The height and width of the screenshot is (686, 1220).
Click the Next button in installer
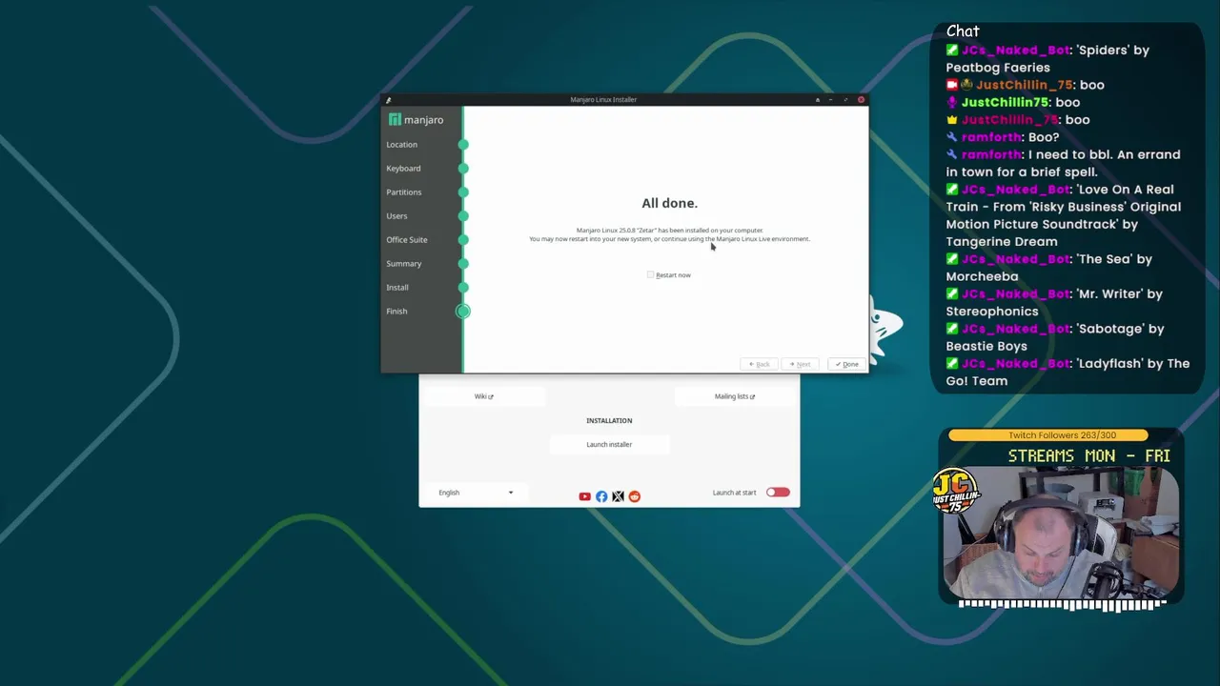pos(800,364)
